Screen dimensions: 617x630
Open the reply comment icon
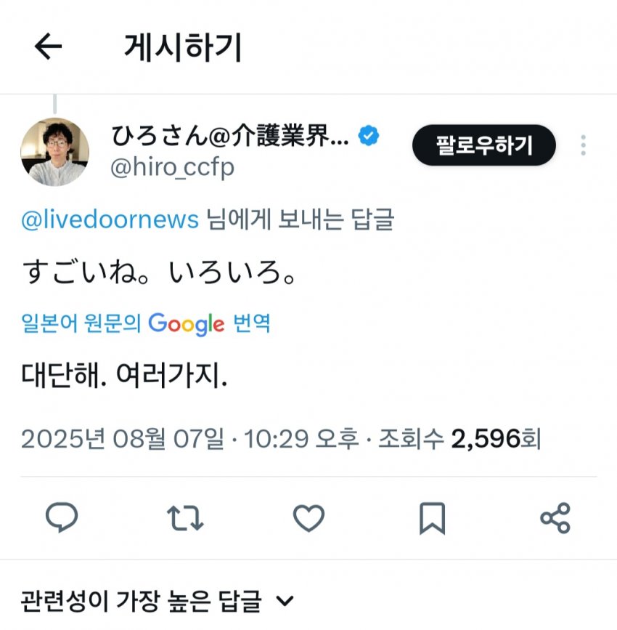(62, 517)
